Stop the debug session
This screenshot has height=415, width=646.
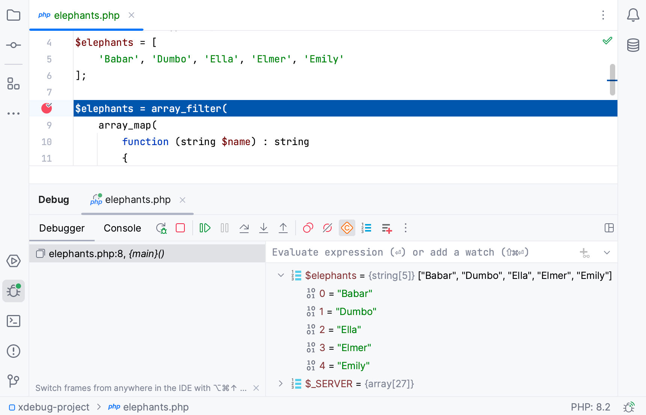[180, 228]
